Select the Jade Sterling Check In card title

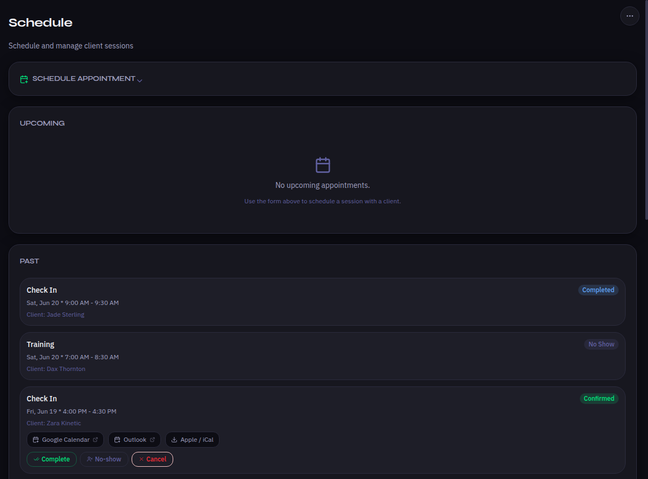click(42, 290)
